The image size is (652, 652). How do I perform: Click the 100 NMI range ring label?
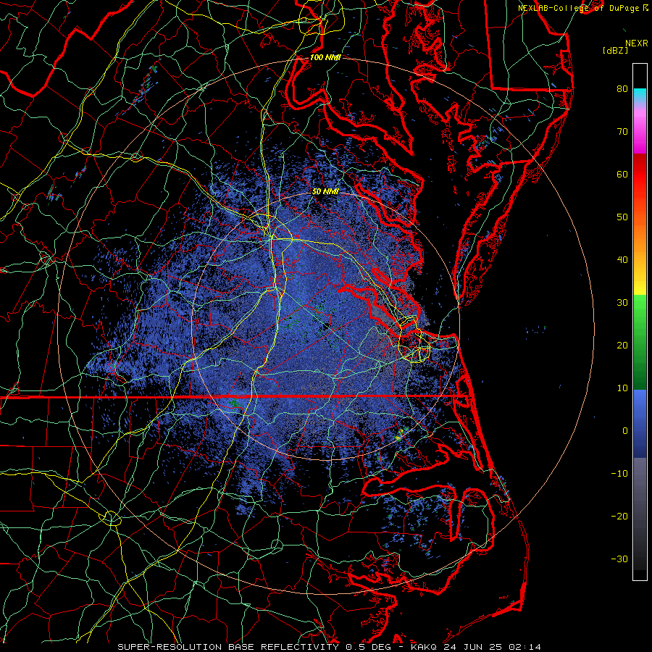[x=325, y=57]
